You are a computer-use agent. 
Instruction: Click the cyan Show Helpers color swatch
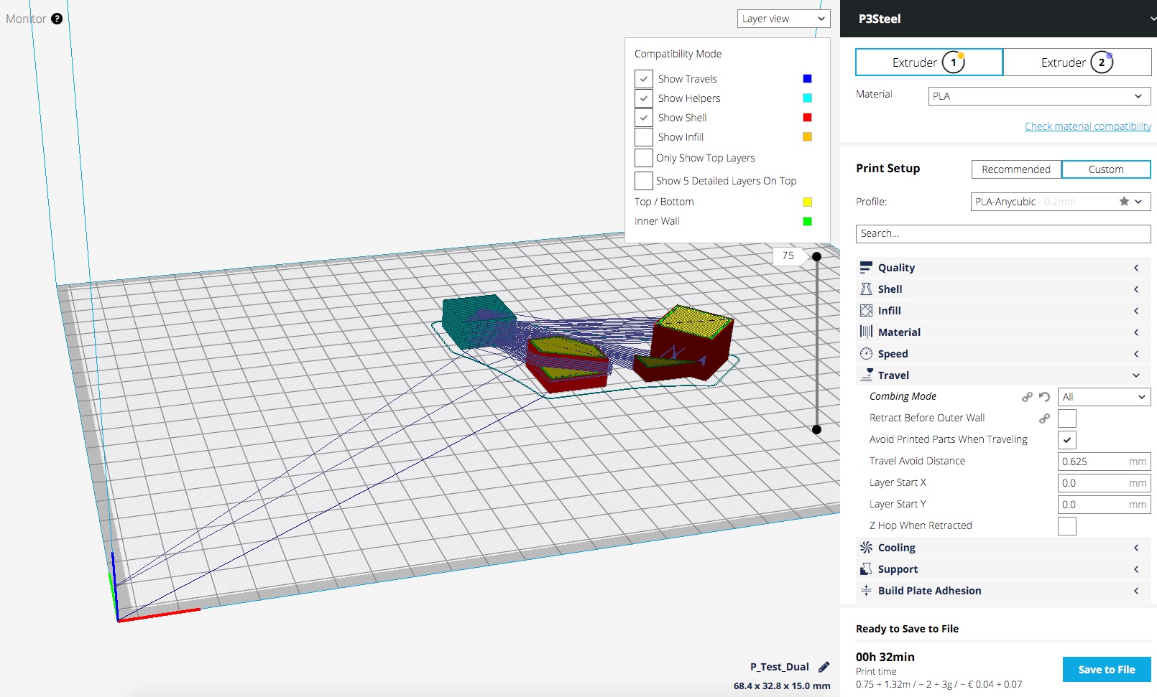click(807, 98)
